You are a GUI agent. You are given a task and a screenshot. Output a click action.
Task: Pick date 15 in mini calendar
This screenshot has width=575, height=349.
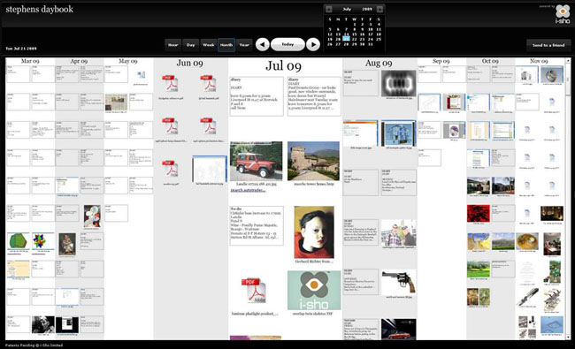(354, 34)
